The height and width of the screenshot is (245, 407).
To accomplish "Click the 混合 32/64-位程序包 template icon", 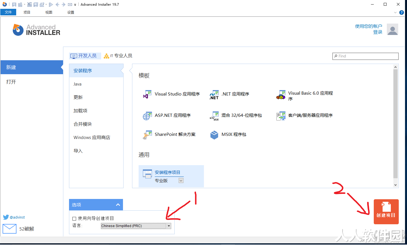I will [x=214, y=116].
